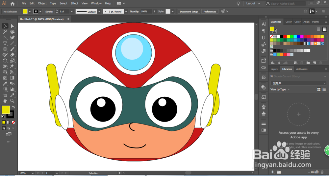Image resolution: width=329 pixels, height=176 pixels.
Task: Select the Eyedropper tool
Action: [5, 84]
